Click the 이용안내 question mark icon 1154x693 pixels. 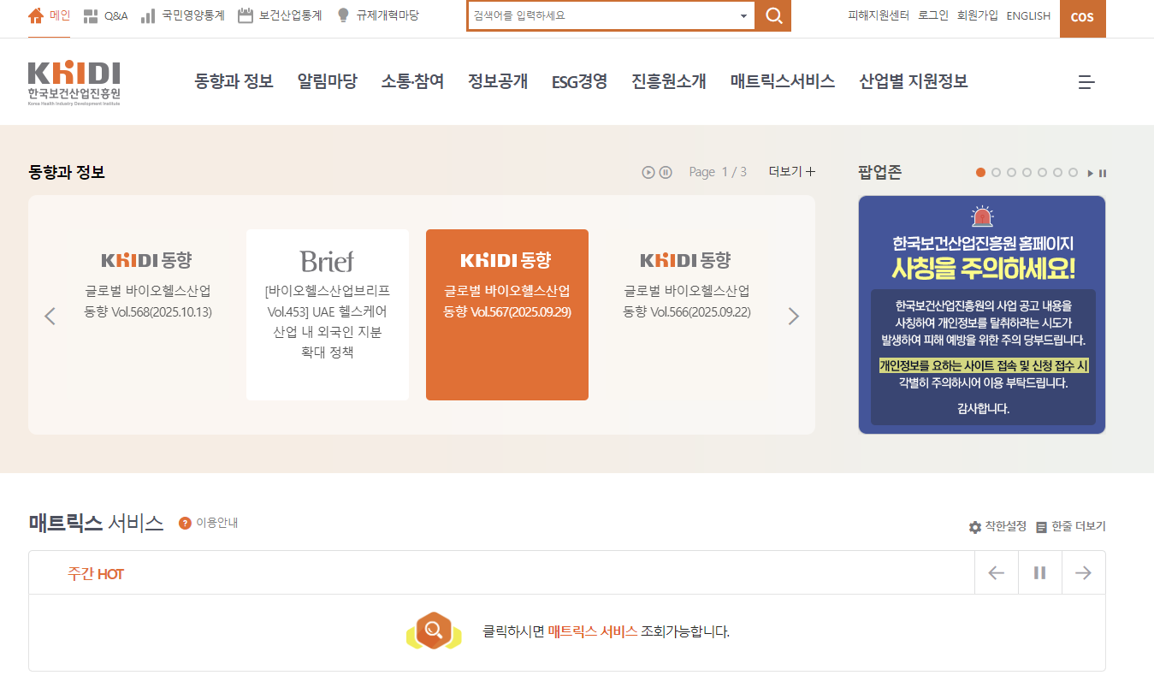tap(185, 523)
